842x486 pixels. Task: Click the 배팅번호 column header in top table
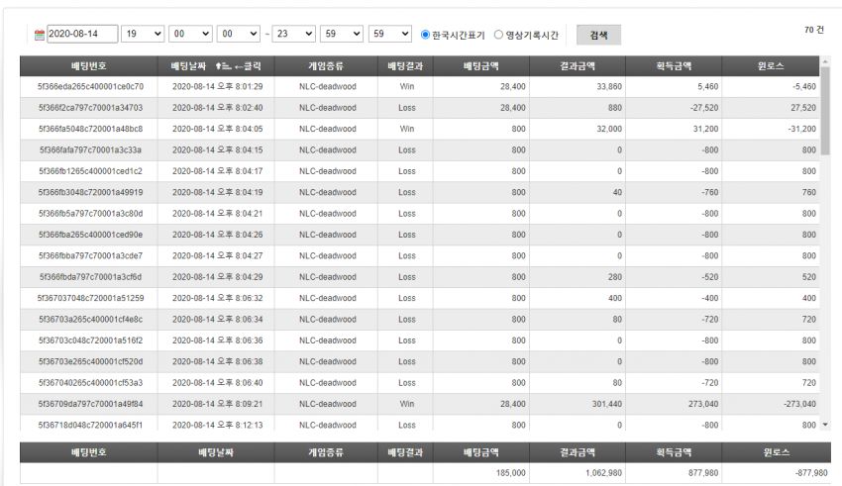[x=88, y=66]
